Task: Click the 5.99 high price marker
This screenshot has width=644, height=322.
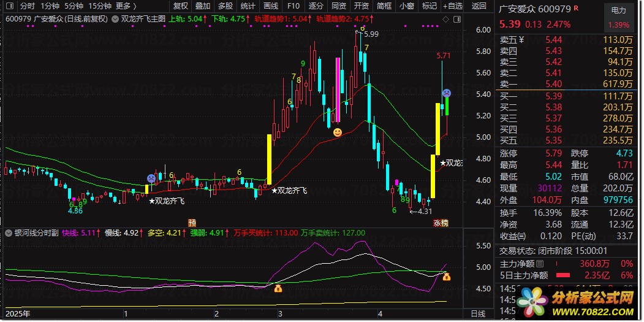Action: coord(371,34)
